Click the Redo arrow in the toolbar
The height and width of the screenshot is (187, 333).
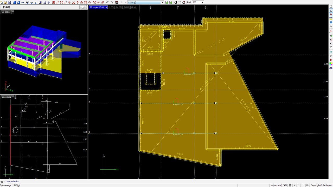tap(111, 2)
